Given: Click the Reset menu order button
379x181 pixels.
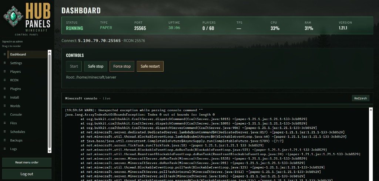Looking at the screenshot, I should [27, 163].
